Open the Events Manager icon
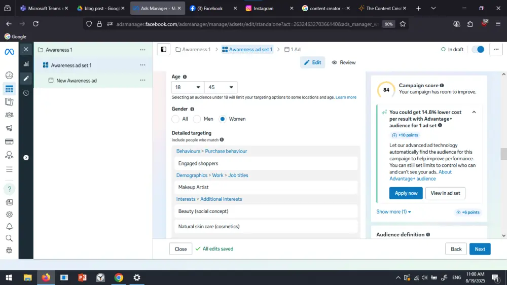 point(9,155)
